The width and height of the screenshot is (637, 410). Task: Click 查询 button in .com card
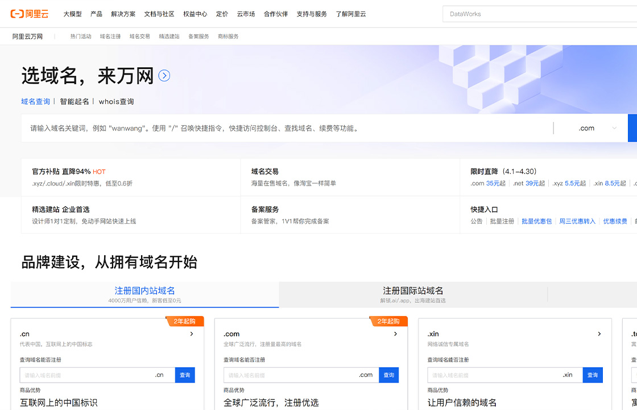(389, 375)
